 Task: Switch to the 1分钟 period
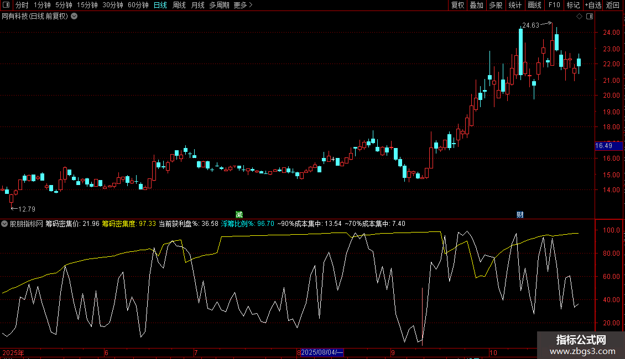(x=42, y=5)
